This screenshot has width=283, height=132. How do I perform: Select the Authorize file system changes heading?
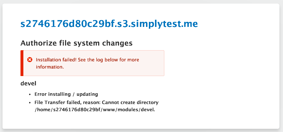[76, 43]
